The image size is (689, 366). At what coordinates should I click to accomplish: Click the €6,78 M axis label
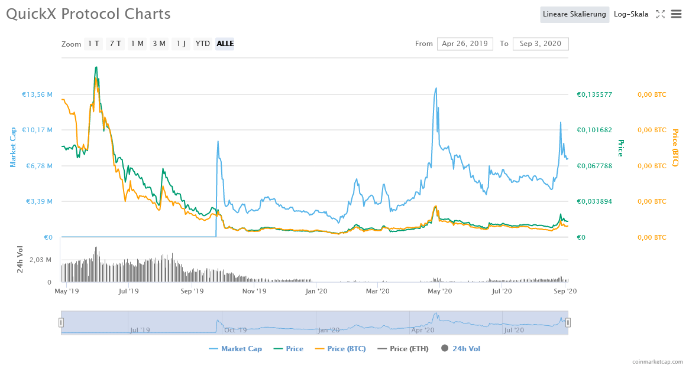click(39, 166)
